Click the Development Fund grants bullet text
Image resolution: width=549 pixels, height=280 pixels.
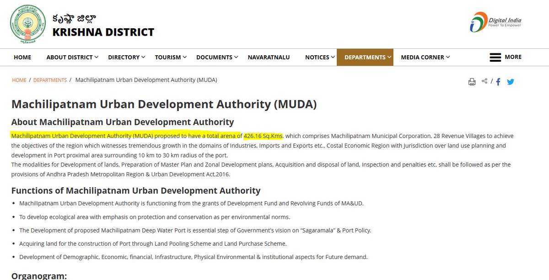tap(191, 203)
